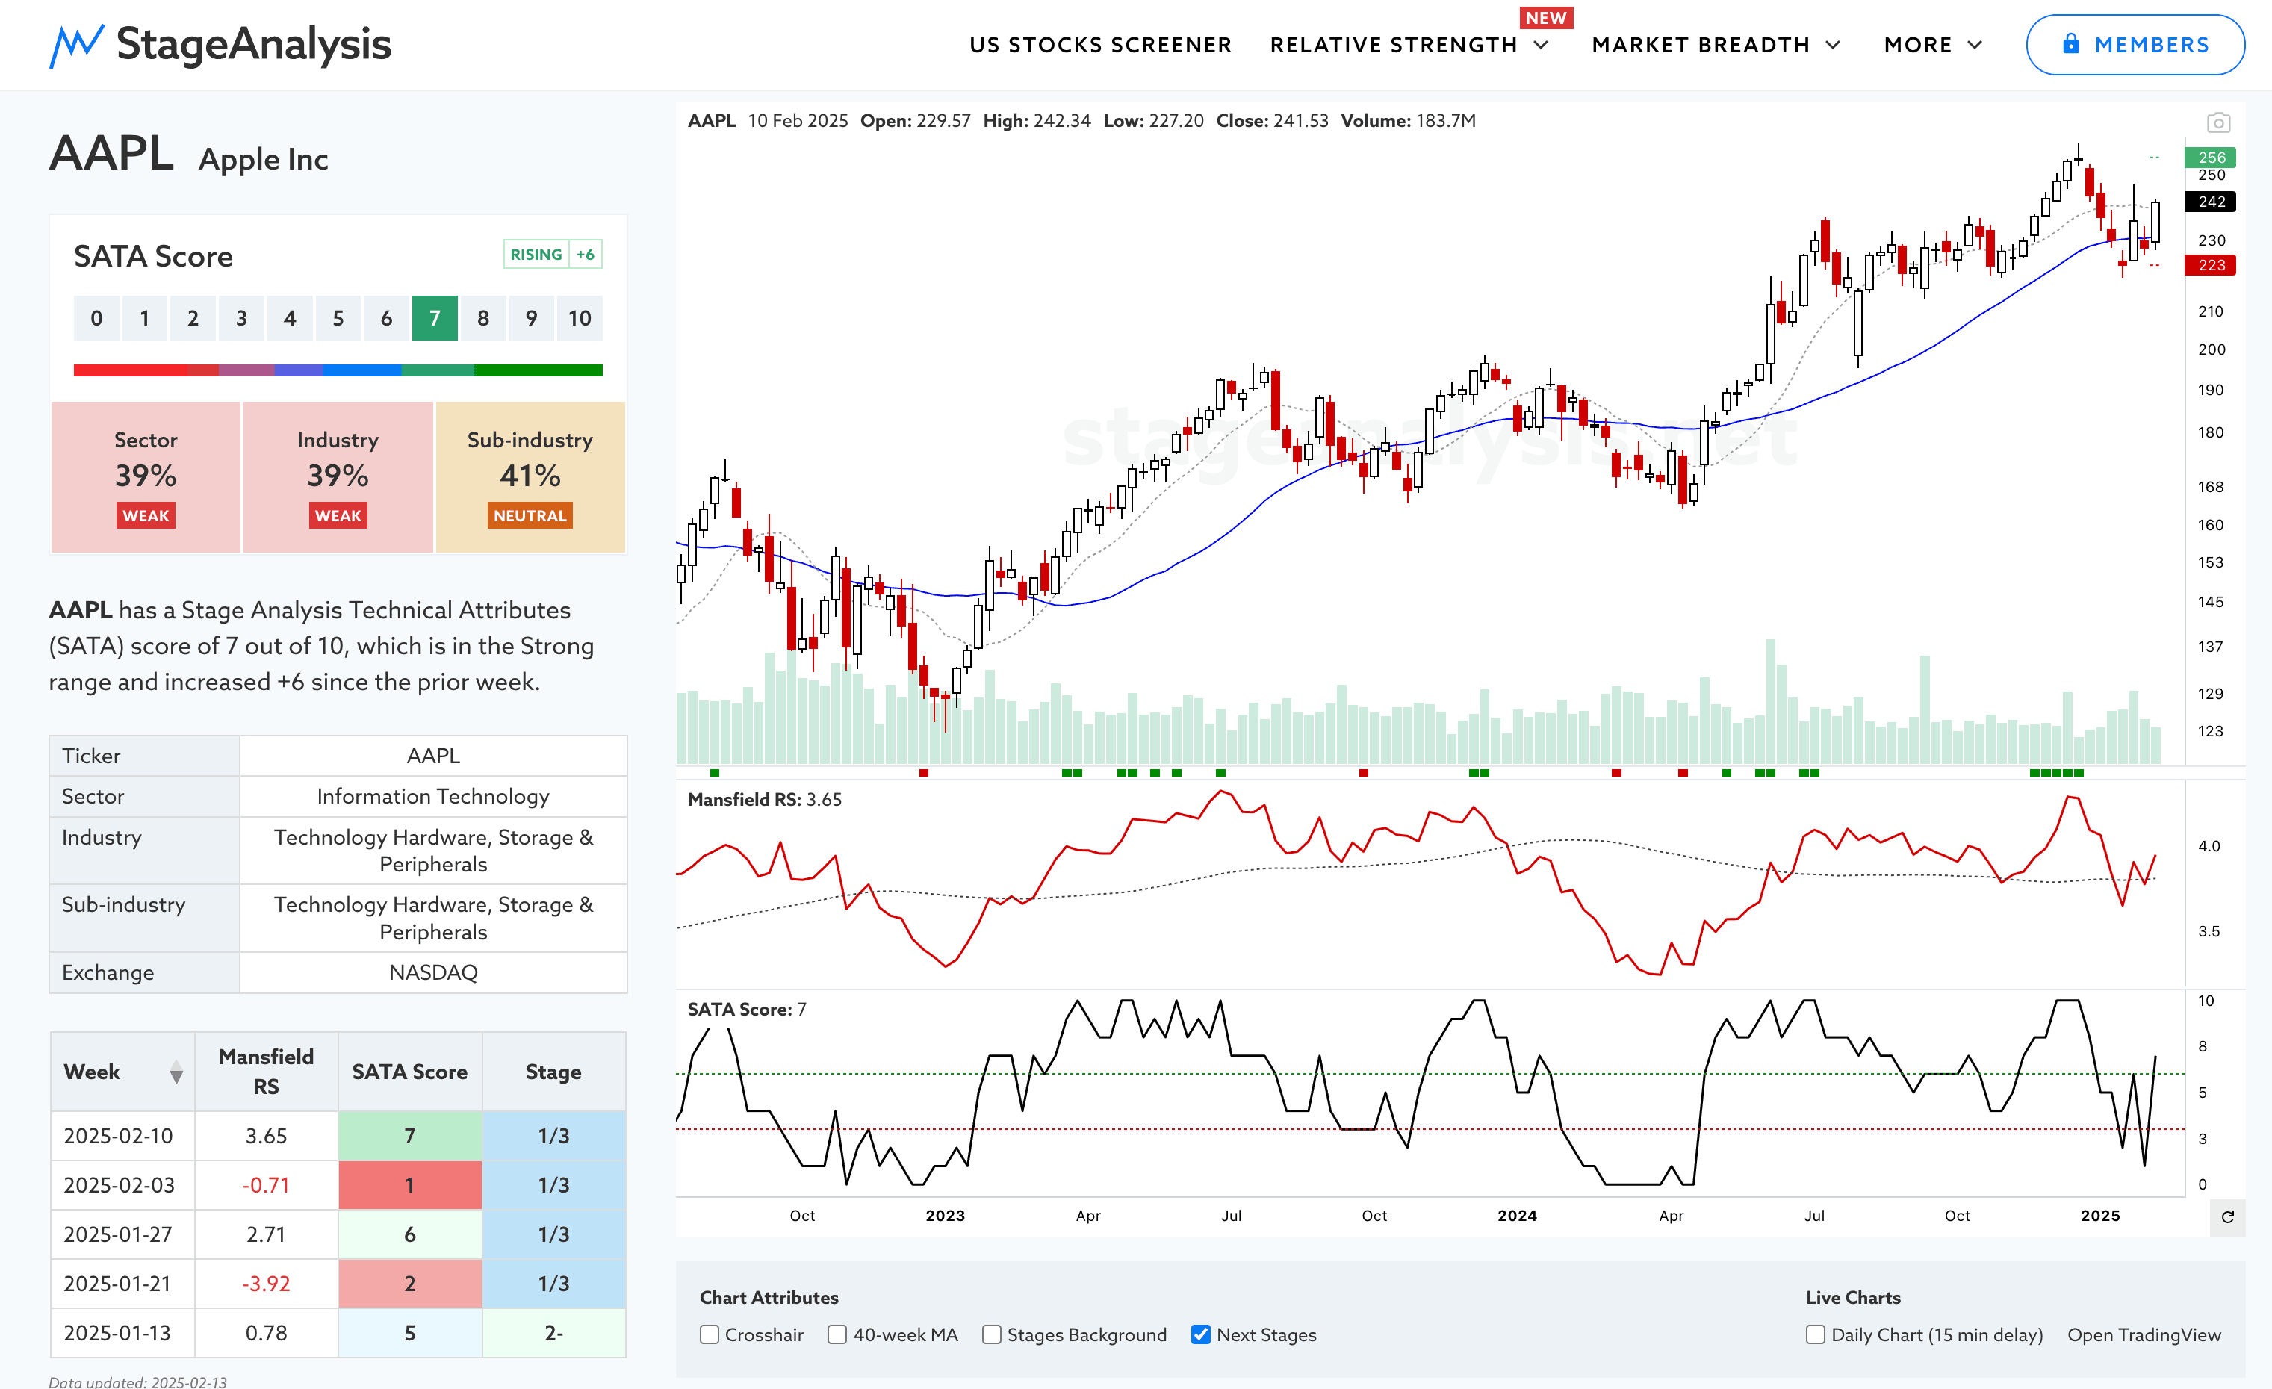
Task: Click the chart reset refresh icon
Action: tap(2227, 1216)
